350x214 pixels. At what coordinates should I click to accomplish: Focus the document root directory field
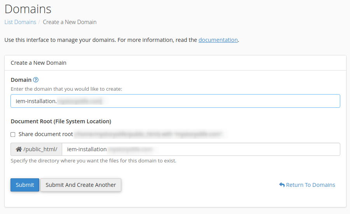[x=201, y=149]
